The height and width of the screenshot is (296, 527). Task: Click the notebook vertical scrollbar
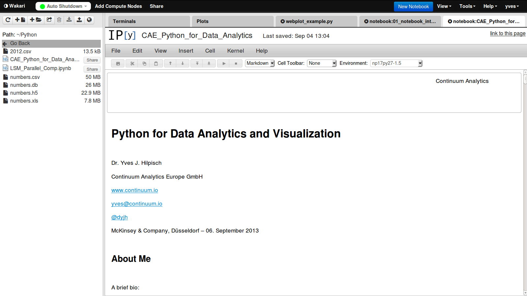525,183
